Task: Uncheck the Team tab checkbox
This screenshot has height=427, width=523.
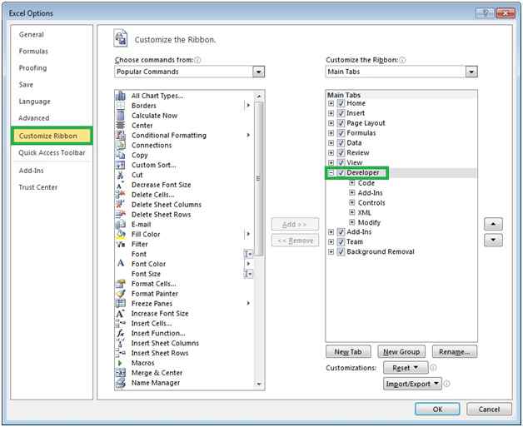Action: [x=341, y=242]
